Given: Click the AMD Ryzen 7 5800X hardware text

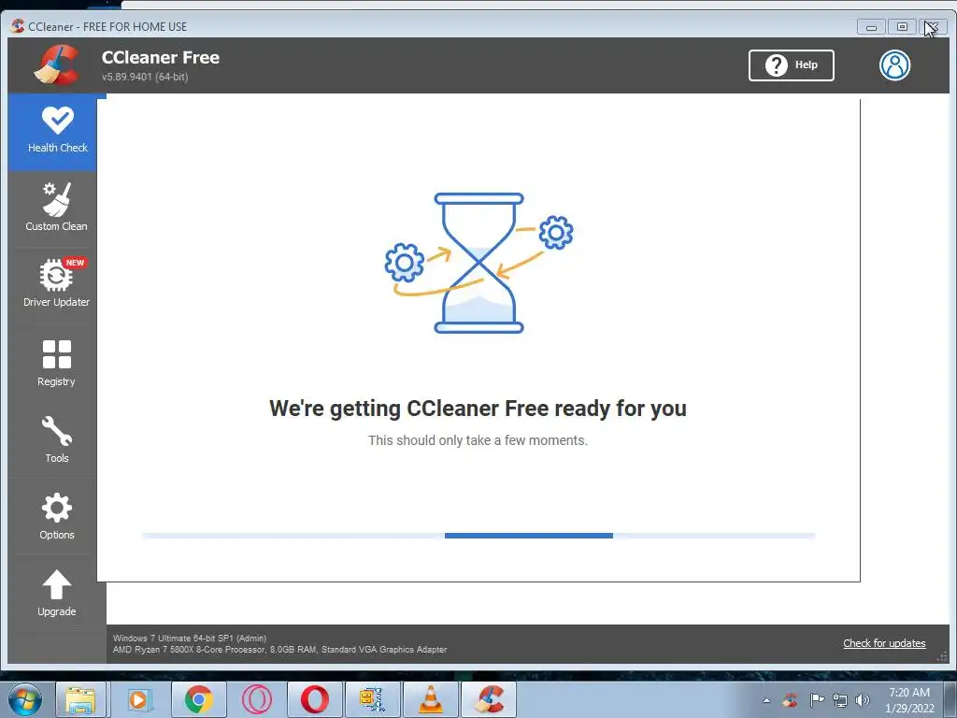Looking at the screenshot, I should [280, 650].
